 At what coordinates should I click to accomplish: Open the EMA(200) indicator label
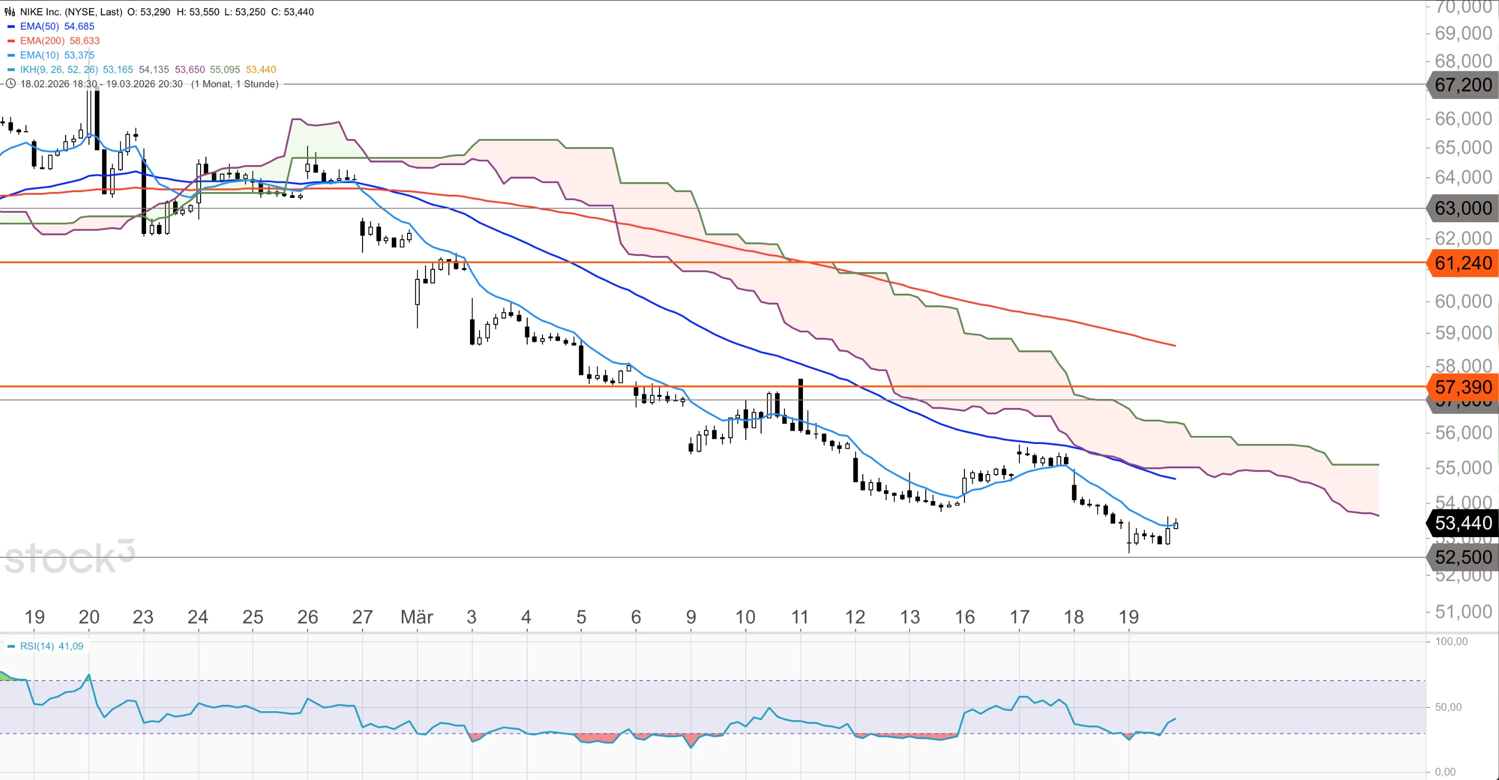coord(42,41)
